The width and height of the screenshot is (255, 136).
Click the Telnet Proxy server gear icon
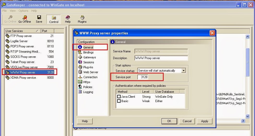tap(8, 62)
